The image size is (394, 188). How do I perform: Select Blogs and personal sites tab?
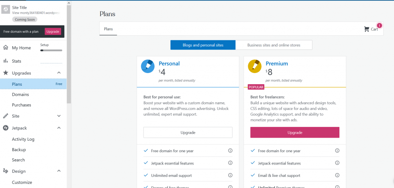[203, 45]
